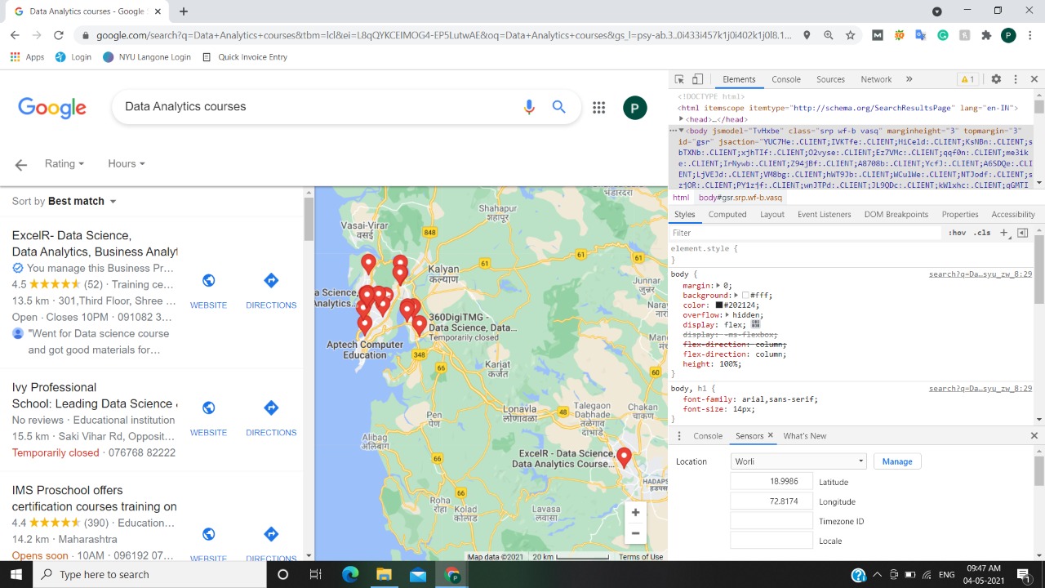Reload the page with the refresh icon
The width and height of the screenshot is (1045, 588).
(x=59, y=35)
